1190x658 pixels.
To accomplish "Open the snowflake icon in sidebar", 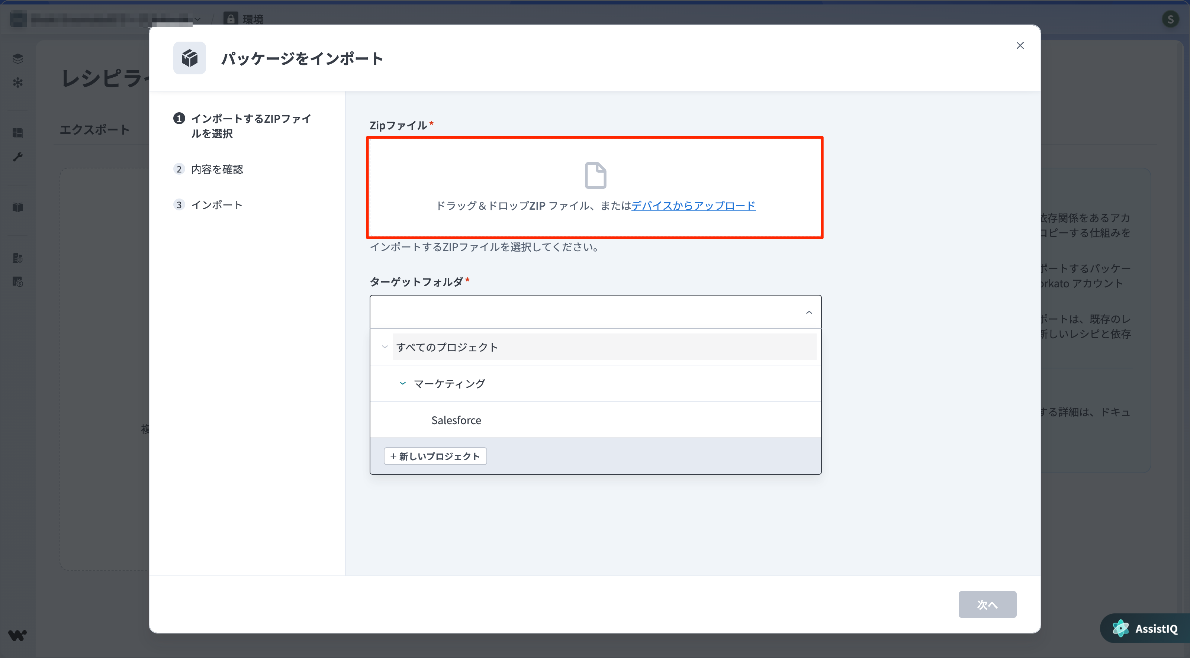I will (x=17, y=83).
